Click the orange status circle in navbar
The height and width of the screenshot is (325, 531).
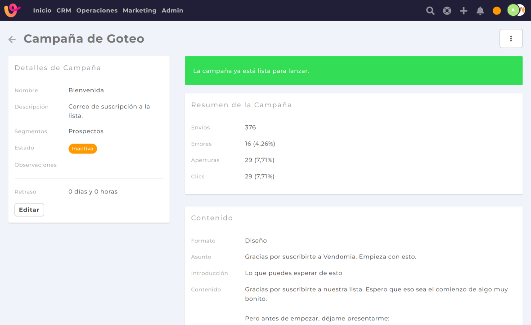[x=497, y=10]
